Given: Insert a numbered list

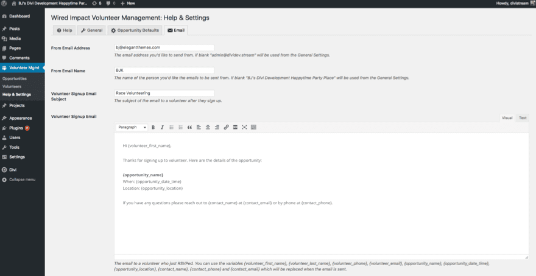Looking at the screenshot, I should coord(180,127).
